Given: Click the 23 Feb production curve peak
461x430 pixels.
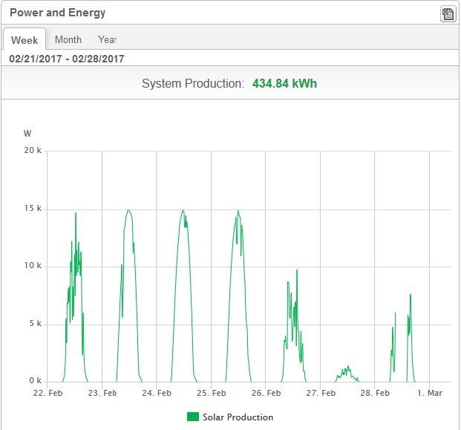Looking at the screenshot, I should point(128,211).
